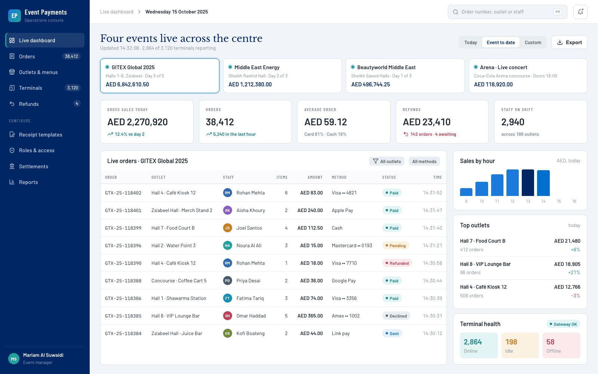Image resolution: width=598 pixels, height=374 pixels.
Task: Click the Reports chart icon
Action: point(12,182)
